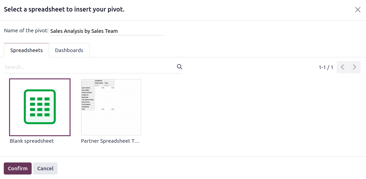Viewport: 366px width, 179px height.
Task: Select the green blank spreadsheet icon
Action: (40, 107)
